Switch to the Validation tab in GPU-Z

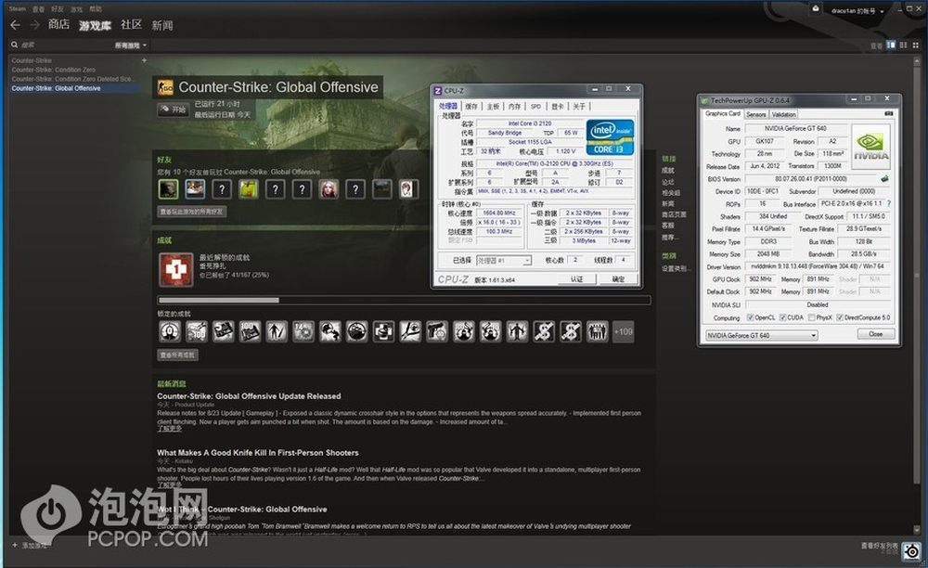coord(783,114)
